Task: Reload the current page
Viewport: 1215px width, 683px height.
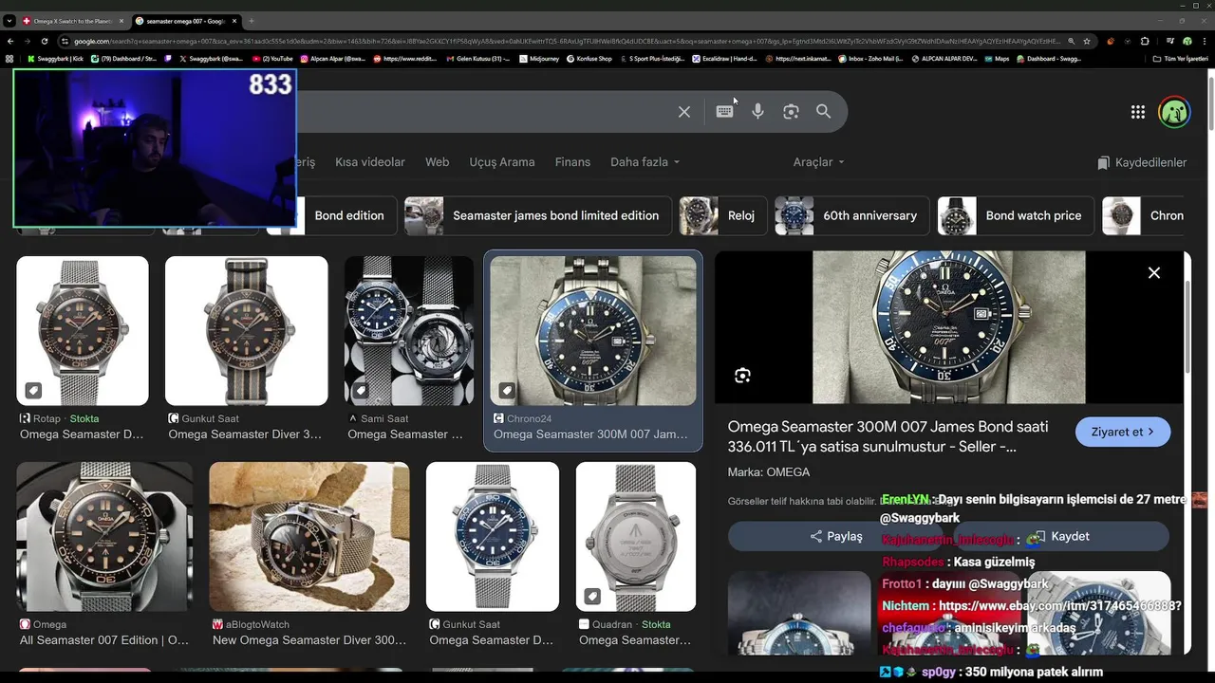Action: (46, 42)
